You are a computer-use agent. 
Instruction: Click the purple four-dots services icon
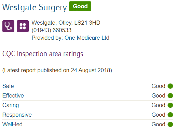(x=23, y=26)
